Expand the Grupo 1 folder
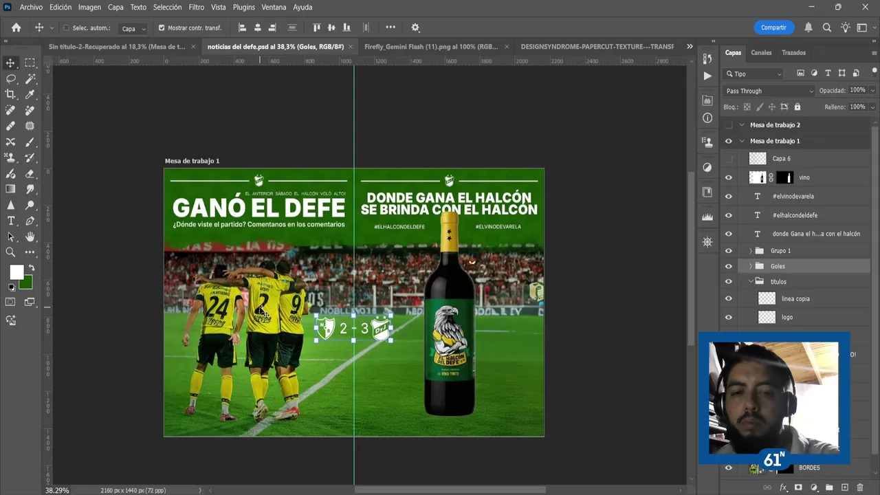This screenshot has width=880, height=495. tap(750, 251)
